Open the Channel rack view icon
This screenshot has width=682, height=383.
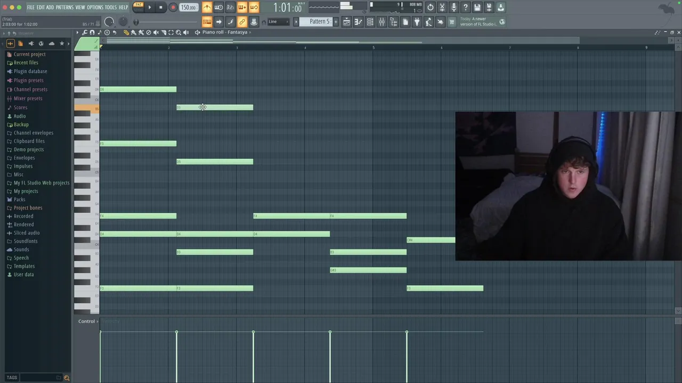click(x=370, y=22)
